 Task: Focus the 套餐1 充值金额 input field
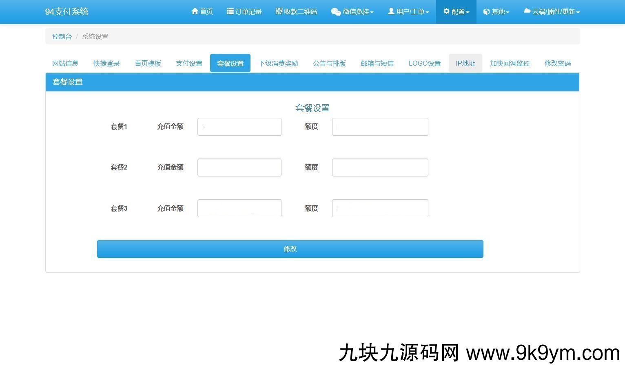click(239, 127)
